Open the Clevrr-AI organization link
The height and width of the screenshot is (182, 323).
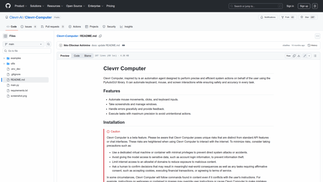16,17
